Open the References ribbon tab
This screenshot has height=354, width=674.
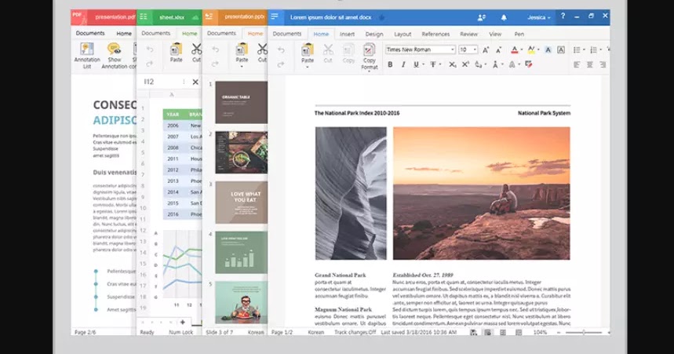coord(435,35)
